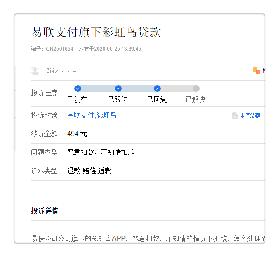Click the demand type 退款,赔偿,道歉

click(x=89, y=171)
